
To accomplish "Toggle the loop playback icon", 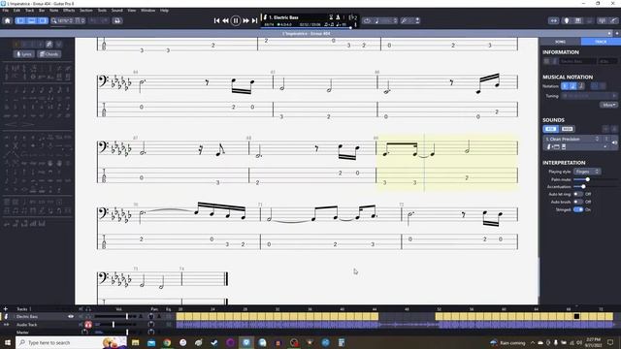I will tap(367, 20).
